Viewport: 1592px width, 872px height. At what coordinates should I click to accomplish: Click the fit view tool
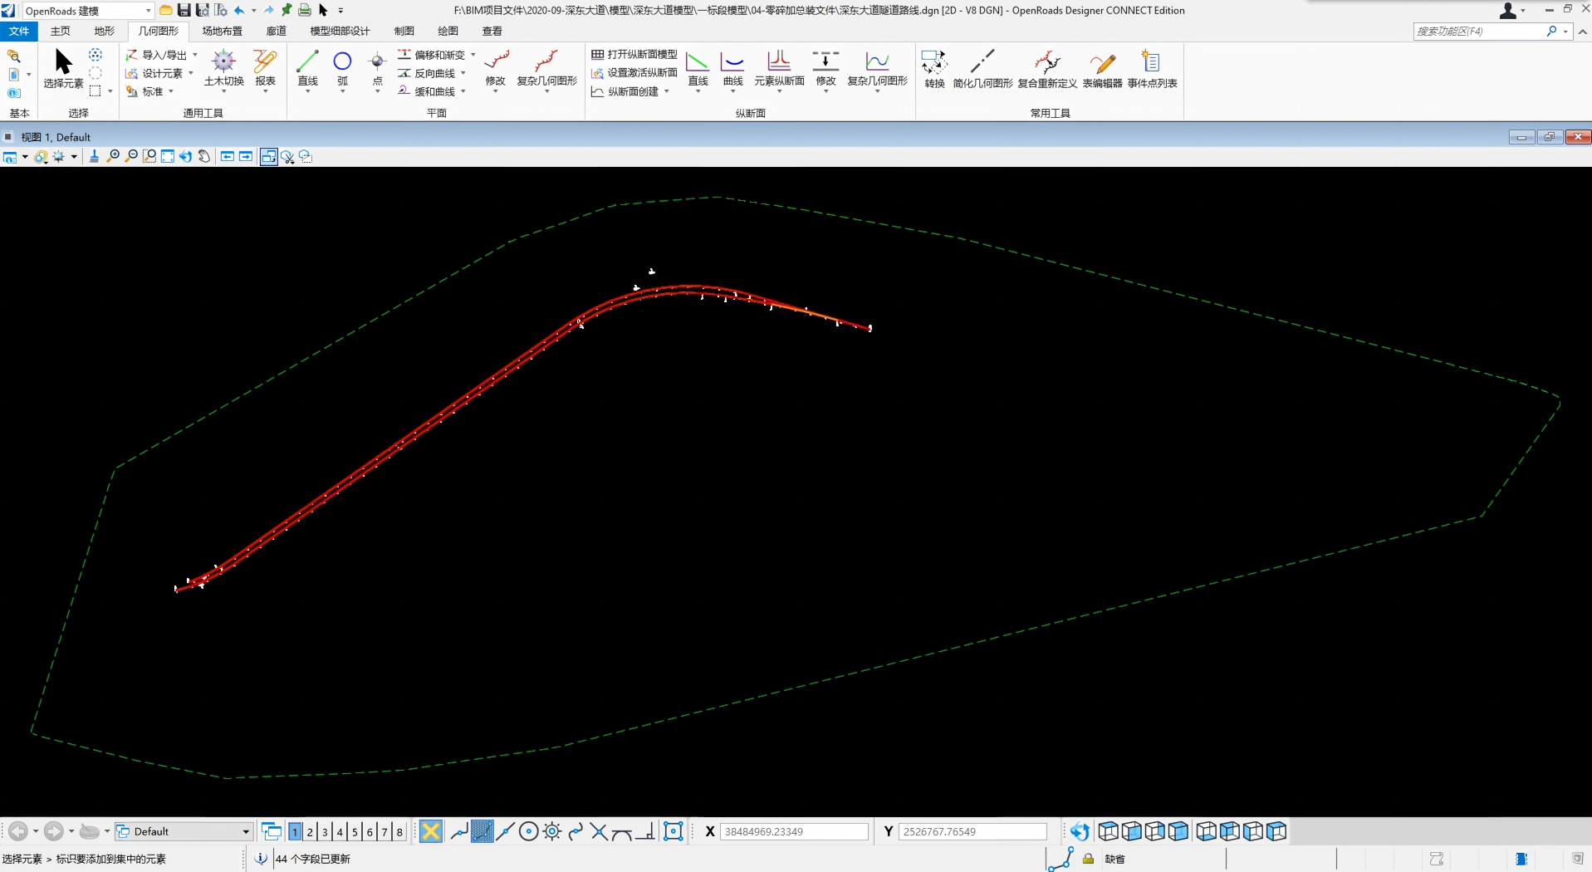tap(168, 156)
